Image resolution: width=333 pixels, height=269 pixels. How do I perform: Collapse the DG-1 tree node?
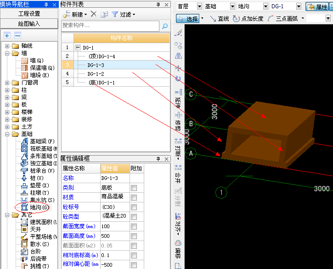tap(78, 47)
